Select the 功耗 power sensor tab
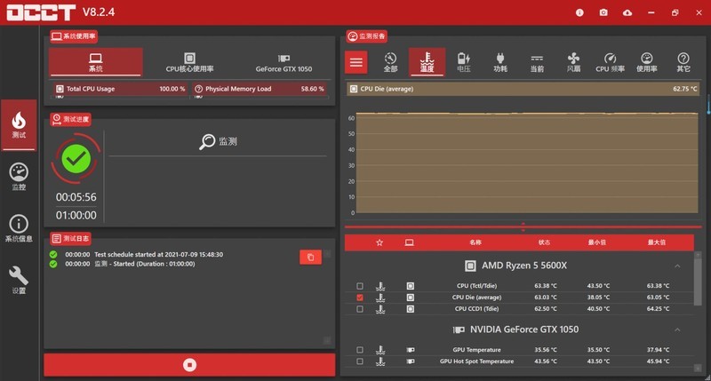Image resolution: width=711 pixels, height=381 pixels. point(500,62)
